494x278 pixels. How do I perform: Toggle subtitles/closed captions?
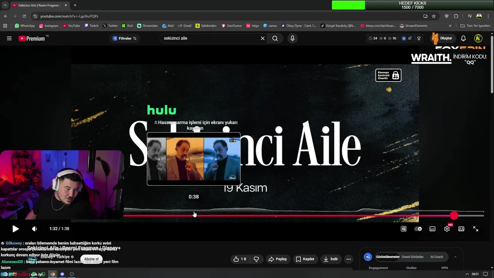(432, 229)
